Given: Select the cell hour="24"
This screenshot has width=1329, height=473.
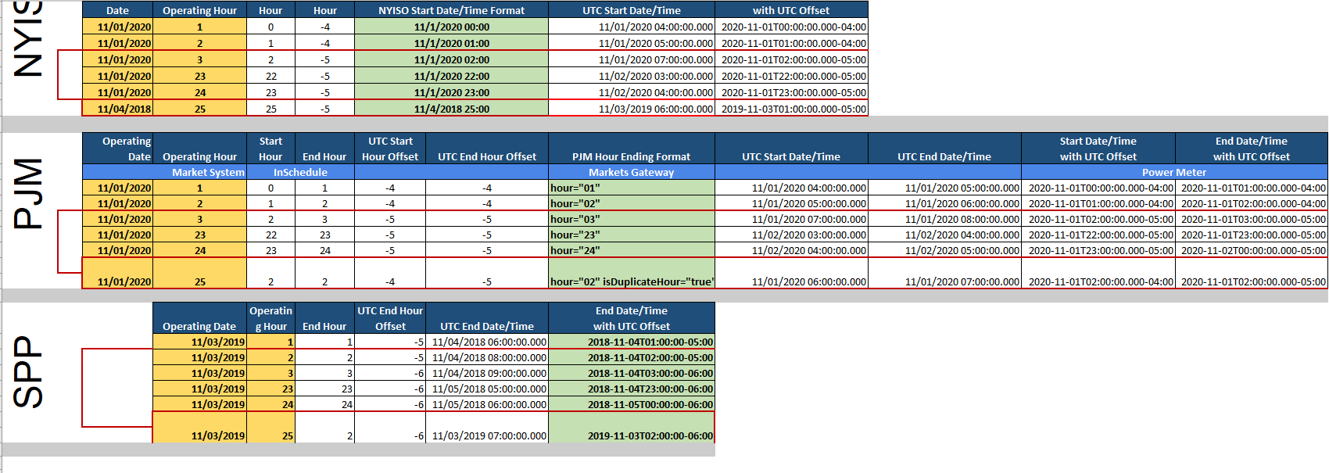Looking at the screenshot, I should (632, 250).
